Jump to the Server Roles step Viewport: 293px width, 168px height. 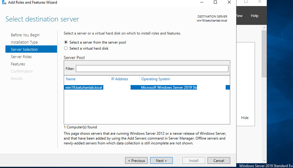tap(21, 57)
